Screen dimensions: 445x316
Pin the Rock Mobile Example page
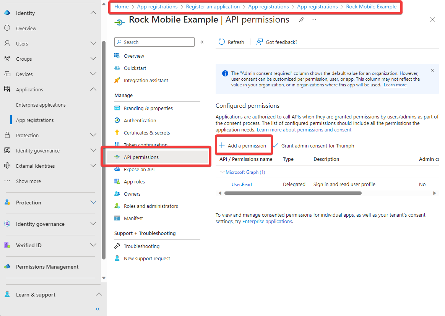click(301, 19)
